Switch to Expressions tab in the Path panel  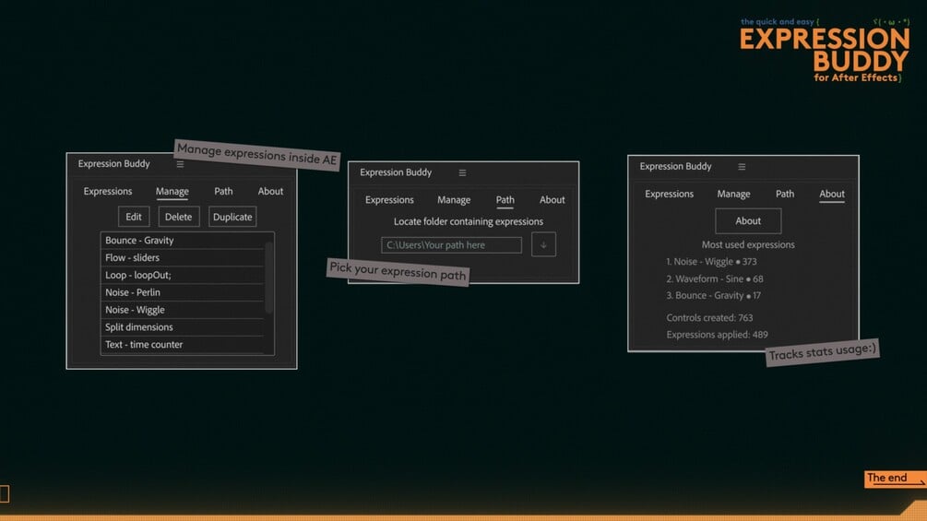coord(389,200)
